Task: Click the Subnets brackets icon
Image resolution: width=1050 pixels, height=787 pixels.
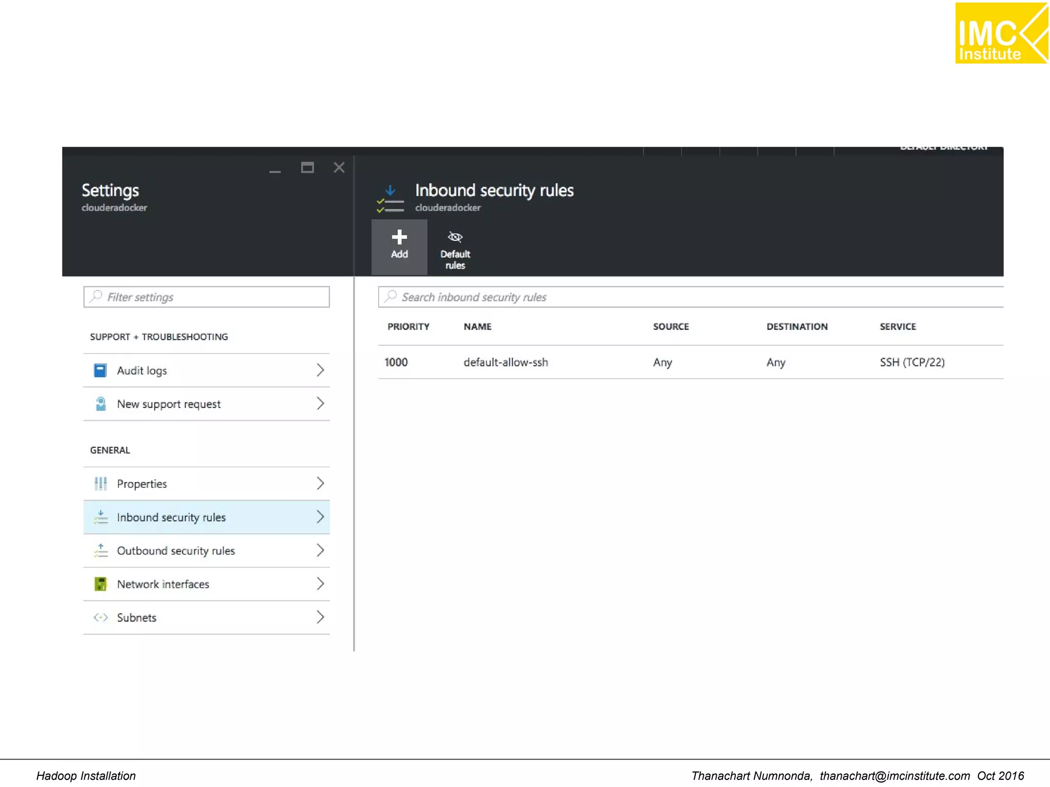Action: pos(100,617)
